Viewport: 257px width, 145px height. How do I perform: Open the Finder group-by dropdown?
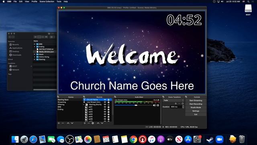click(53, 37)
